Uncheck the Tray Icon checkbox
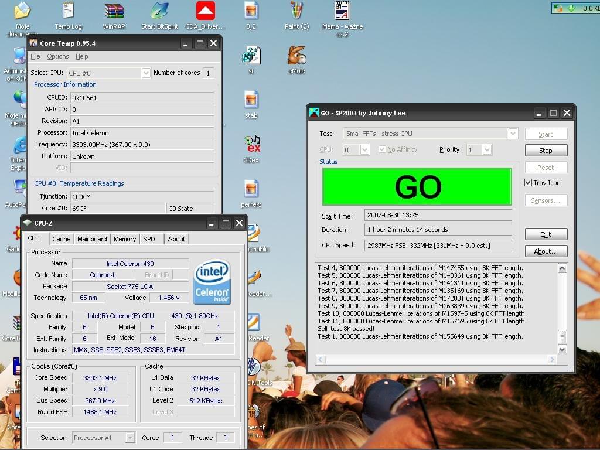The width and height of the screenshot is (600, 450). tap(529, 183)
